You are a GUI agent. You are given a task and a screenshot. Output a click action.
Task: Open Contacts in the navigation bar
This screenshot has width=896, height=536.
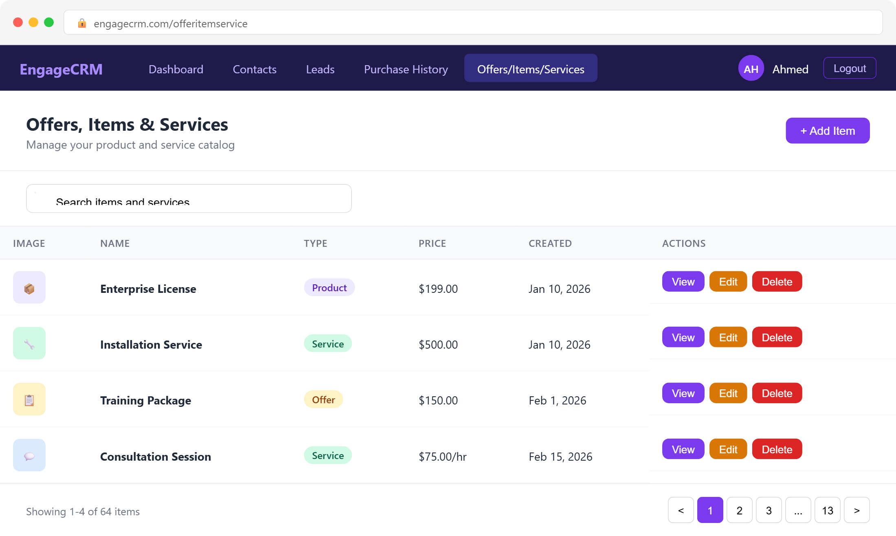pos(255,69)
